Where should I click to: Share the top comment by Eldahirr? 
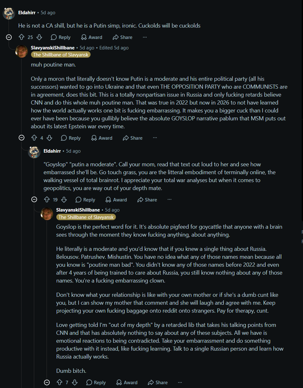pyautogui.click(x=123, y=37)
